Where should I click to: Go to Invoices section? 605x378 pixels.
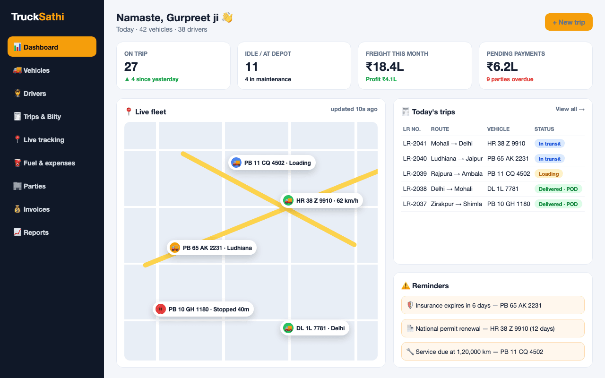[x=52, y=209]
